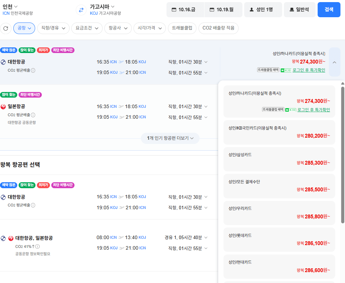Change the seat class 일반석
Viewport: 345px width, 283px height.
point(299,10)
